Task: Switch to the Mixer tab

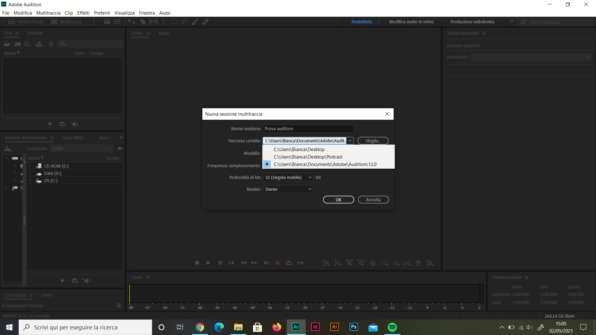Action: tap(164, 33)
